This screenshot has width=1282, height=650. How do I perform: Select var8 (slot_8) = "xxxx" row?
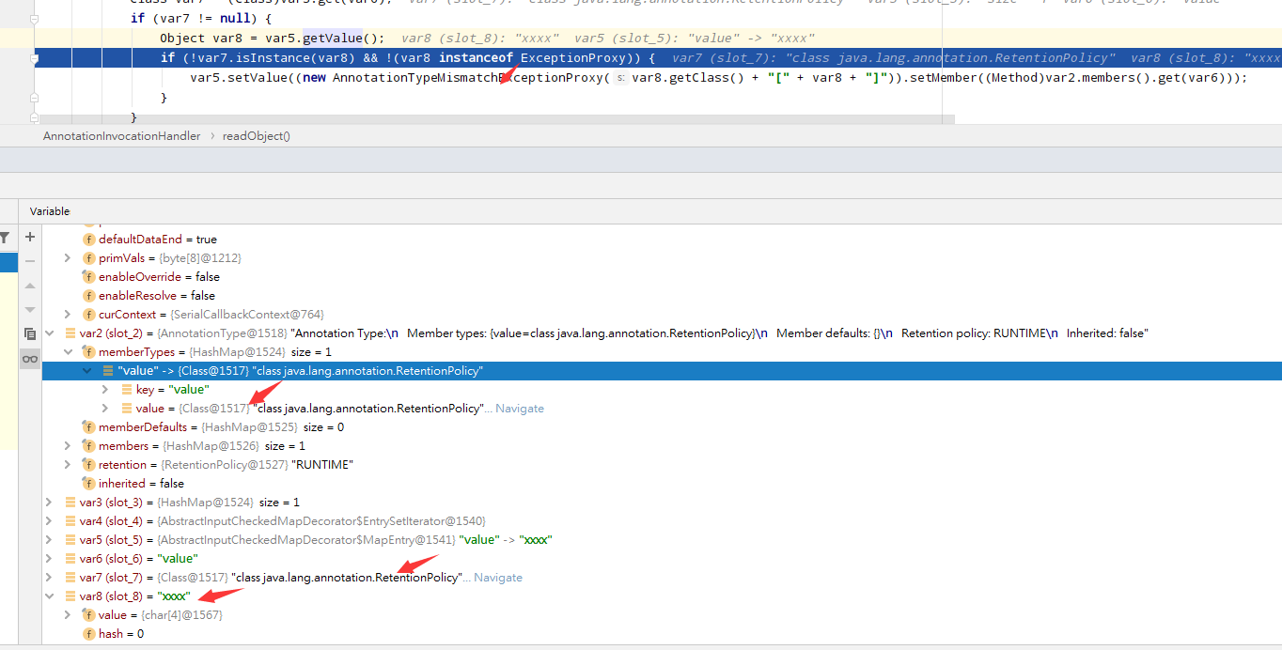pos(662,596)
